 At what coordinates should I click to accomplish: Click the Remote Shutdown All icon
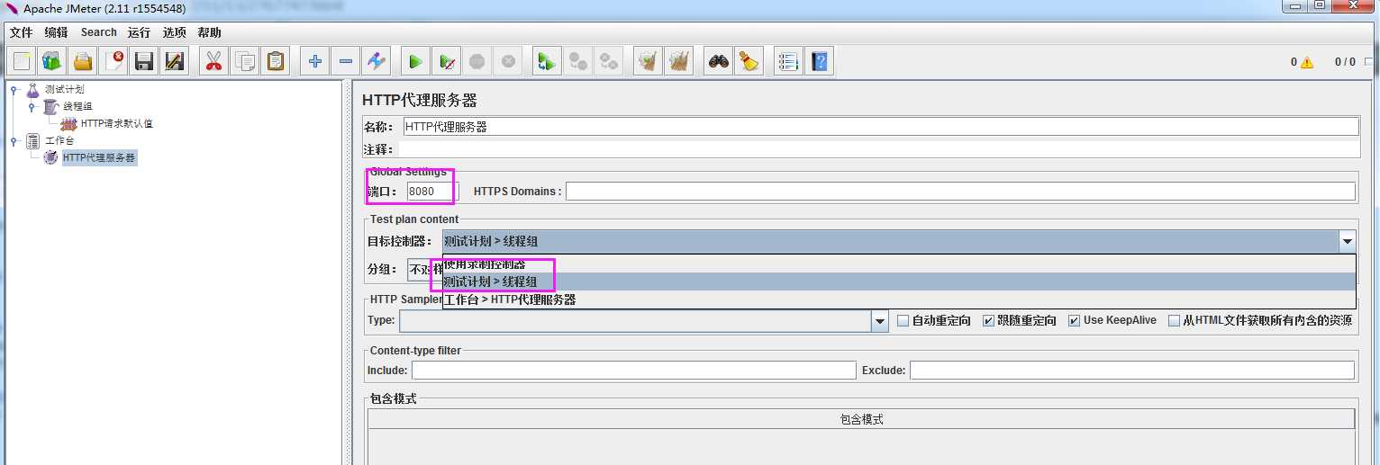coord(609,61)
